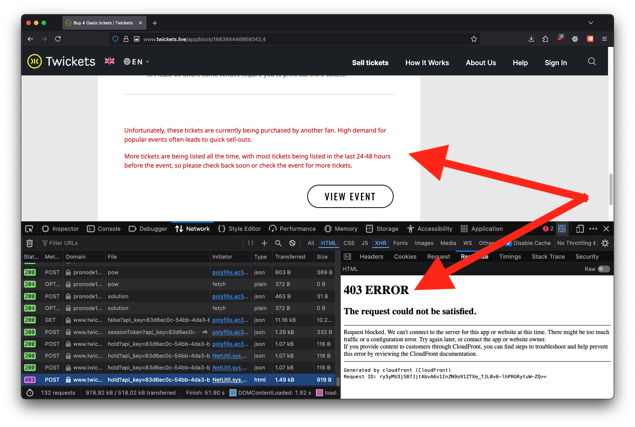Open perf analysis stopwatch icon
This screenshot has height=427, width=635.
tap(30, 393)
